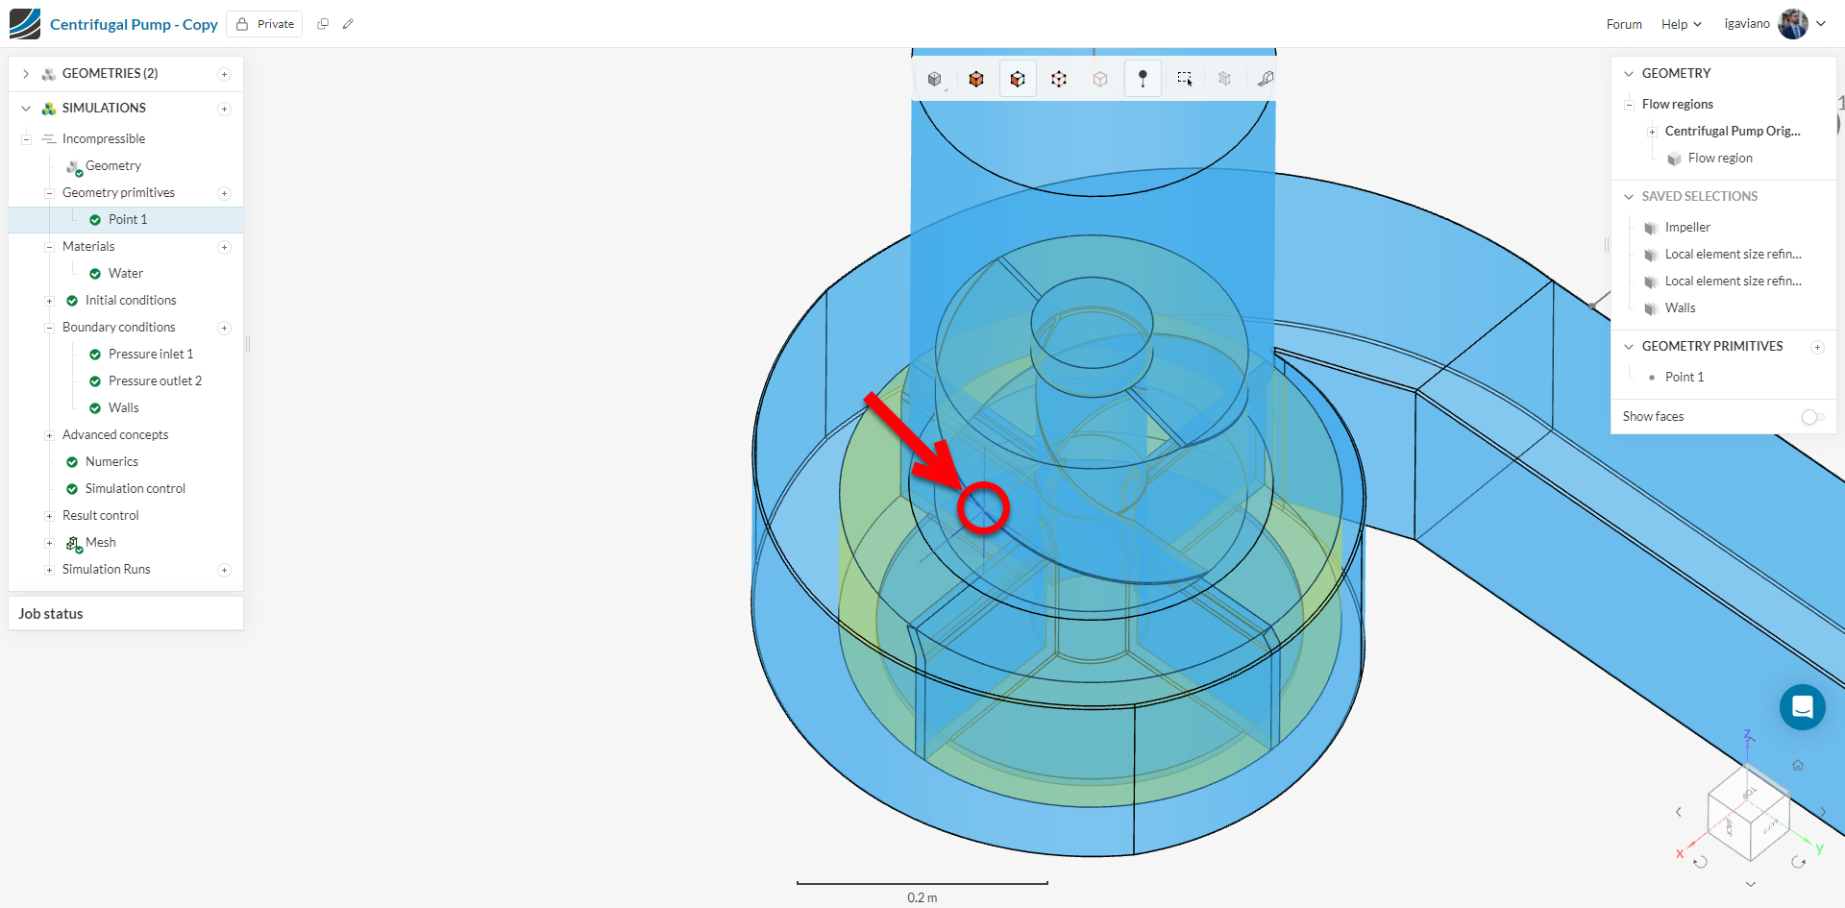Collapse the SAVED SELECTIONS section
Viewport: 1845px width, 908px height.
[1629, 197]
